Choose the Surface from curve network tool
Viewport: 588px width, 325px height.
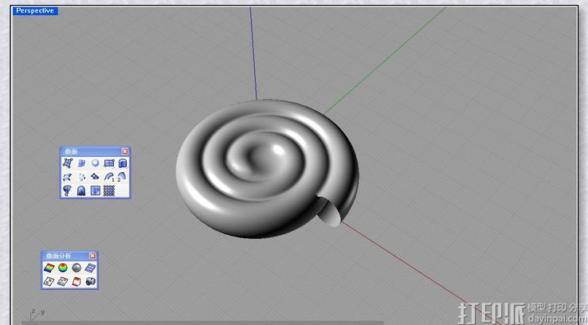click(81, 177)
